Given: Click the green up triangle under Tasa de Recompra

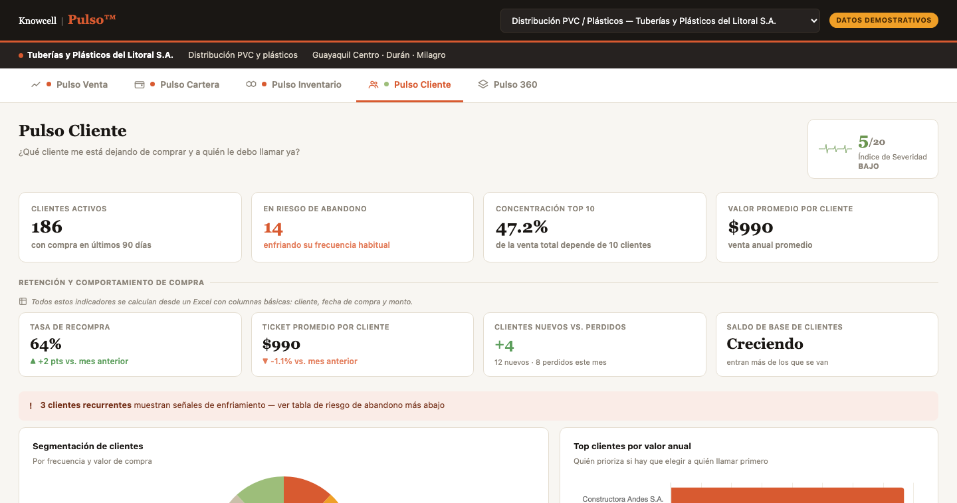Looking at the screenshot, I should coord(33,361).
